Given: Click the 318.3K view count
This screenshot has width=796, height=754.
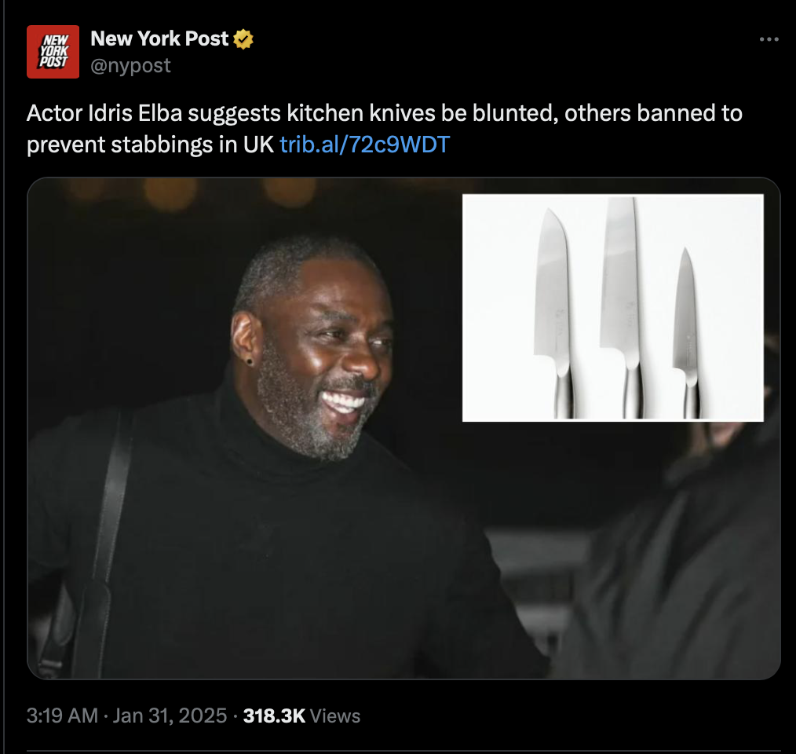Looking at the screenshot, I should 274,716.
